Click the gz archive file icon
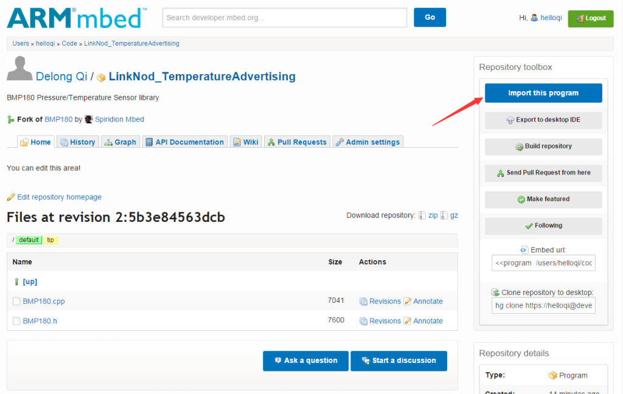This screenshot has width=623, height=394. 444,215
